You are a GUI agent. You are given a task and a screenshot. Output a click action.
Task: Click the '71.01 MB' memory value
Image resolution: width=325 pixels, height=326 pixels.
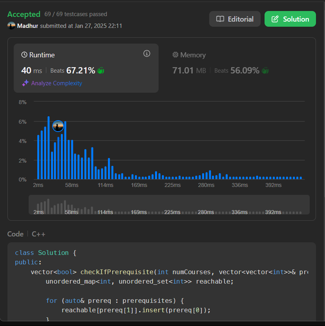[189, 70]
